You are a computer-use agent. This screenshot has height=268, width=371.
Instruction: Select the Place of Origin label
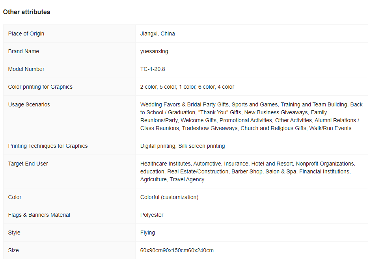[26, 33]
